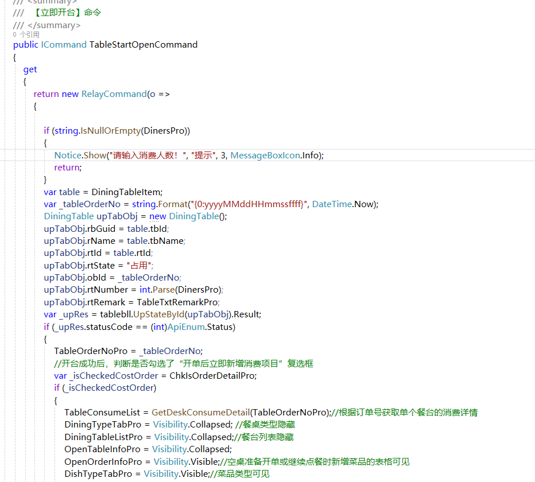This screenshot has height=482, width=535.
Task: Click 'var table = DiningTableItem;' line
Action: pyautogui.click(x=103, y=192)
